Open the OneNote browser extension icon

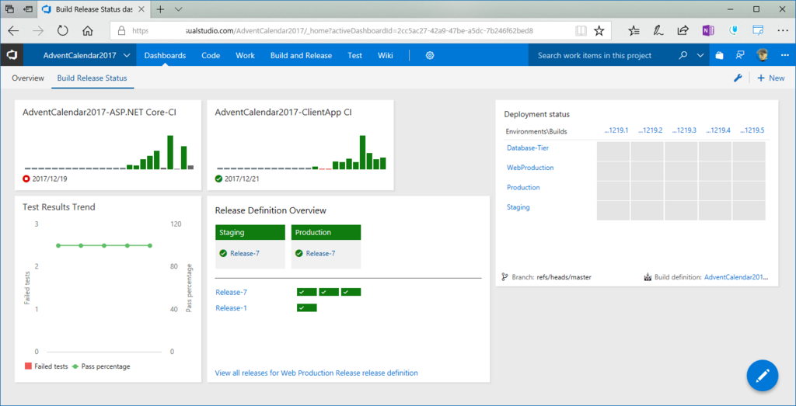tap(707, 30)
